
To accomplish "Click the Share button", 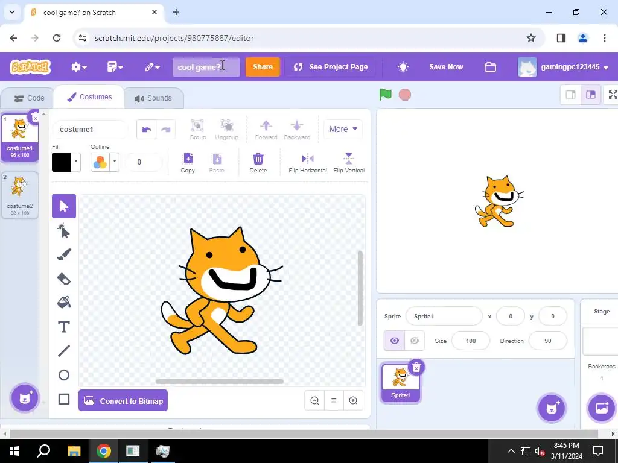I will 263,67.
